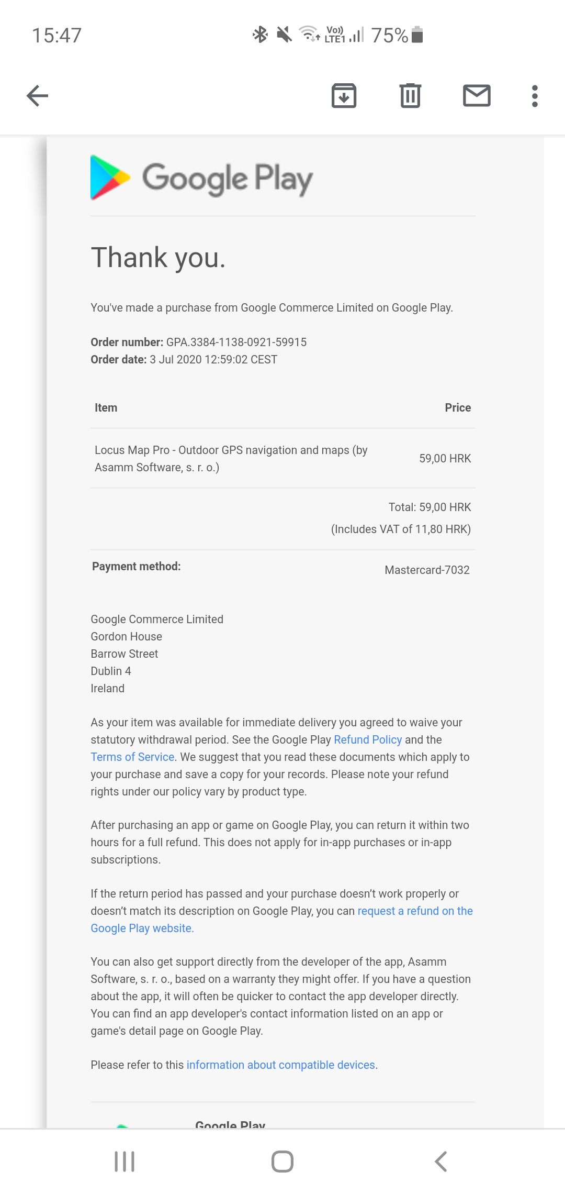Tap the back arrow in the top bar
Screen dimensions: 565x1194
pyautogui.click(x=38, y=96)
